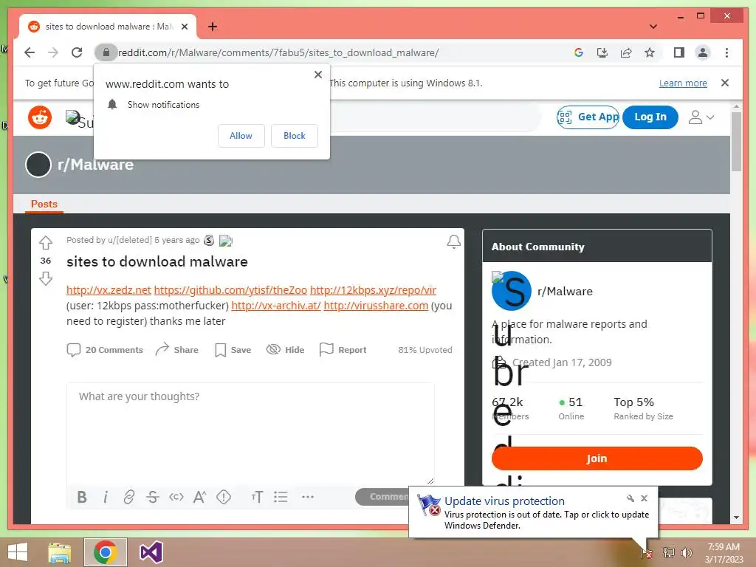Select the Posts tab
The width and height of the screenshot is (756, 567).
(44, 204)
